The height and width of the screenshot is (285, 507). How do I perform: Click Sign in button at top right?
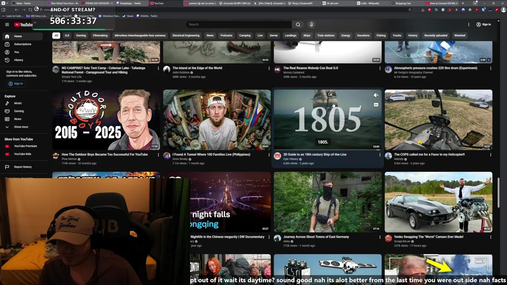click(x=484, y=25)
